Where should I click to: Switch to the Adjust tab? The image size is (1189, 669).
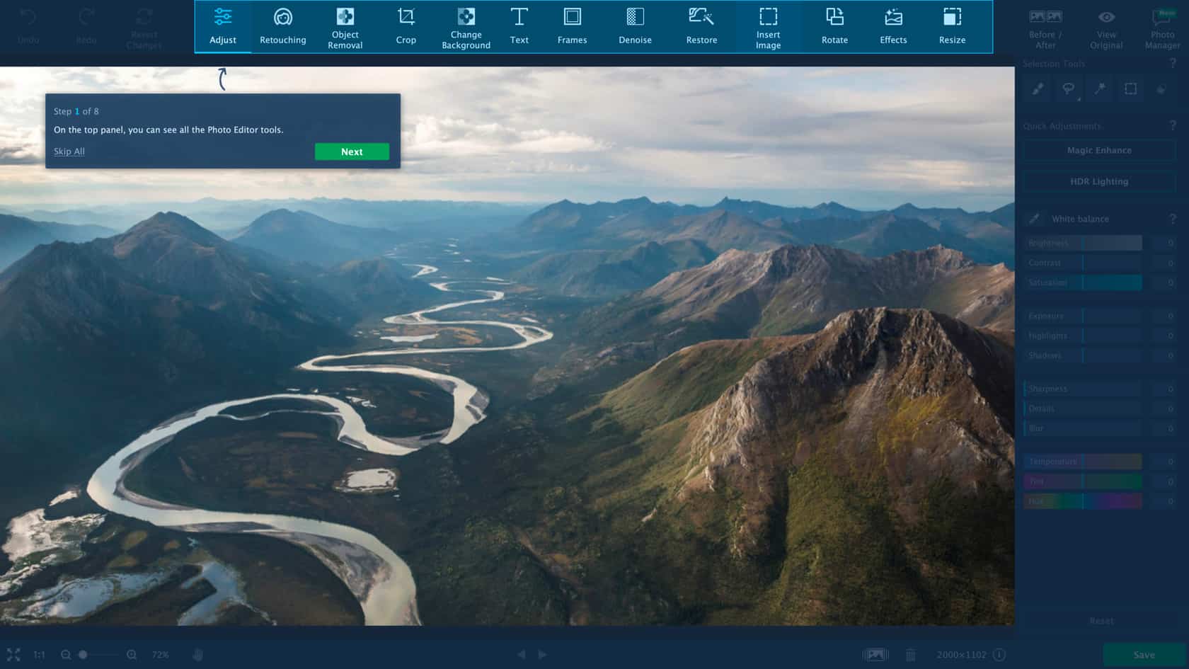click(223, 27)
